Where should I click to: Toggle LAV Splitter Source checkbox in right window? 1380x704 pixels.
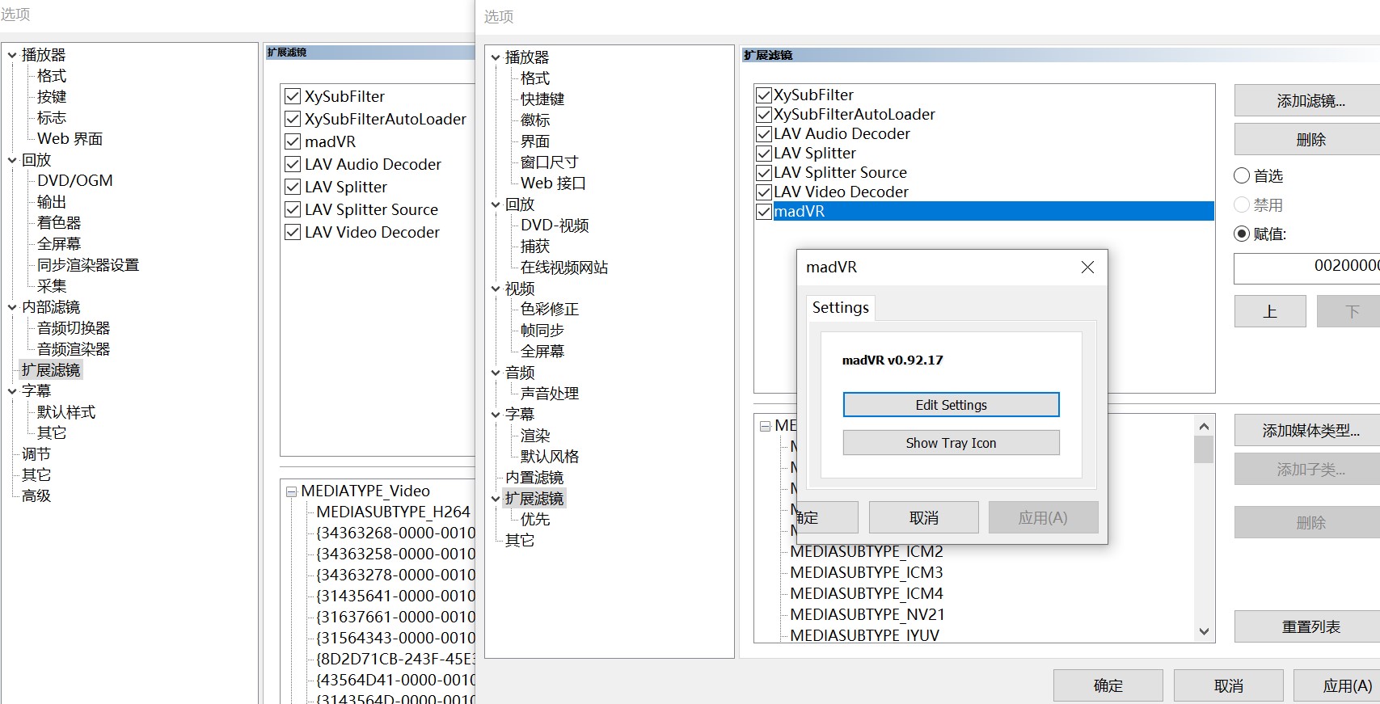764,172
